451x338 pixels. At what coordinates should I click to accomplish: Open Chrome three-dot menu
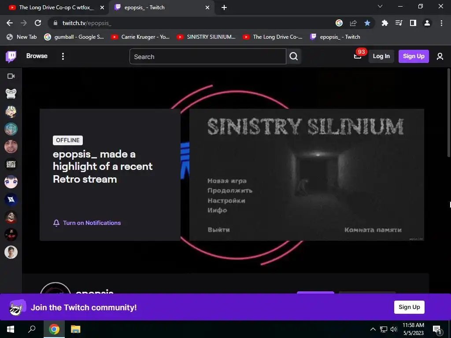tap(441, 23)
